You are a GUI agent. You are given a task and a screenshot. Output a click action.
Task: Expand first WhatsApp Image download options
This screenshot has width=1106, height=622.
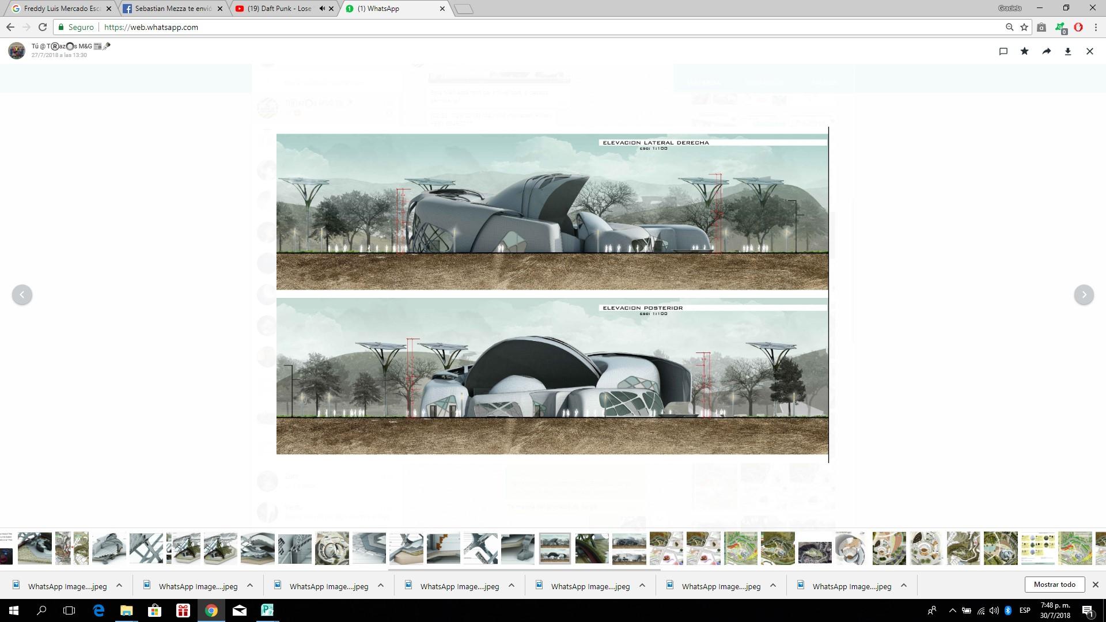119,586
